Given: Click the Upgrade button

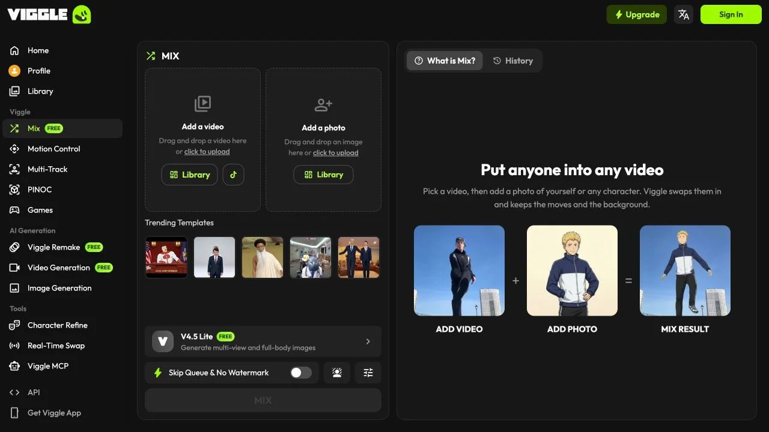Looking at the screenshot, I should coord(637,14).
